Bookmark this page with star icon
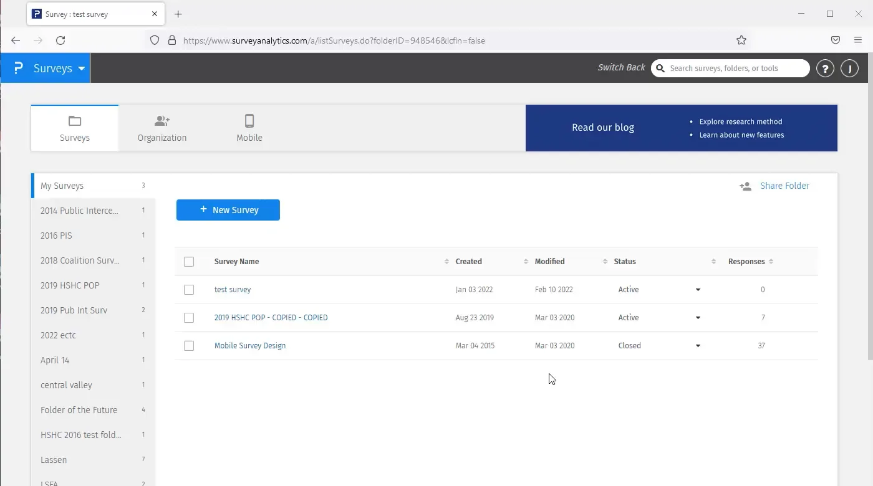The width and height of the screenshot is (873, 486). tap(741, 40)
